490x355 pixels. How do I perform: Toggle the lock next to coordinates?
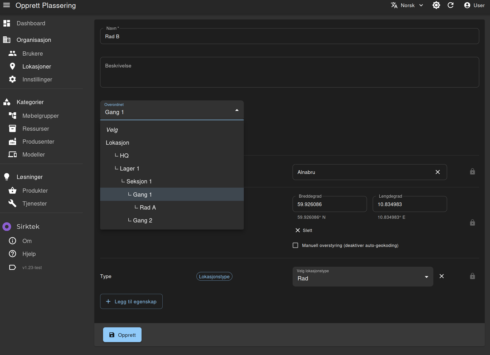(472, 223)
